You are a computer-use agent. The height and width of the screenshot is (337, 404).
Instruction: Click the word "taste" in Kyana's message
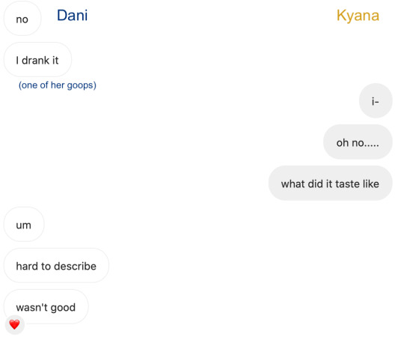[348, 183]
